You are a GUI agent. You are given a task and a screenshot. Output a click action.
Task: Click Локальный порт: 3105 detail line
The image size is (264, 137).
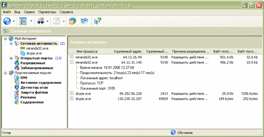click(97, 88)
